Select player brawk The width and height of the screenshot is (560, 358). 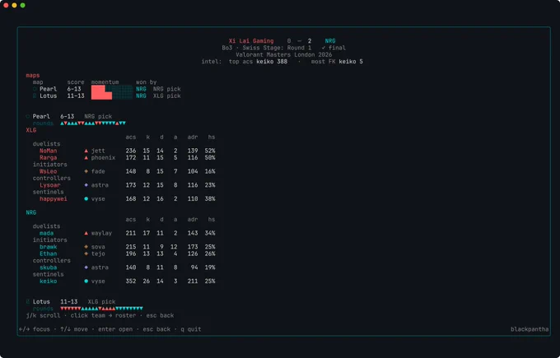pos(49,247)
